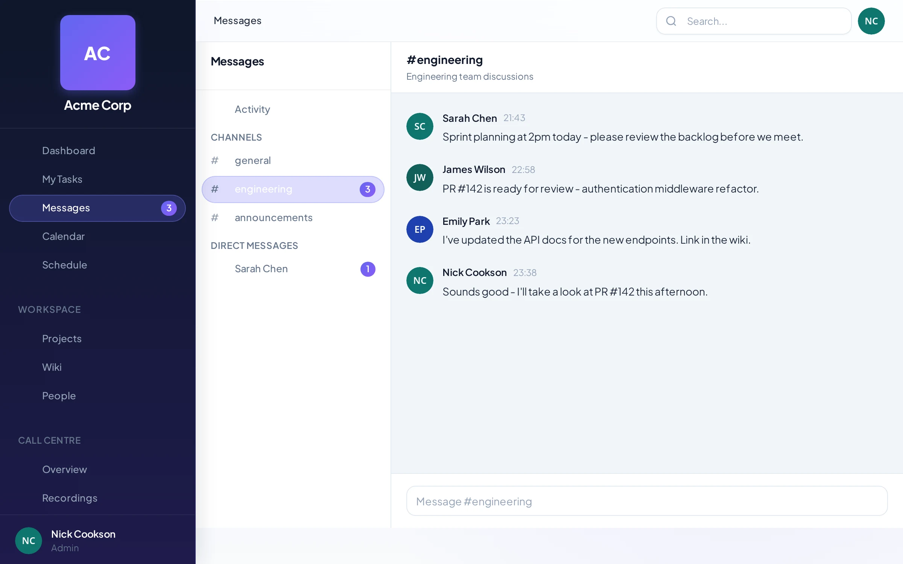Click the 'Sounds good' message text
Image resolution: width=903 pixels, height=564 pixels.
click(x=575, y=292)
